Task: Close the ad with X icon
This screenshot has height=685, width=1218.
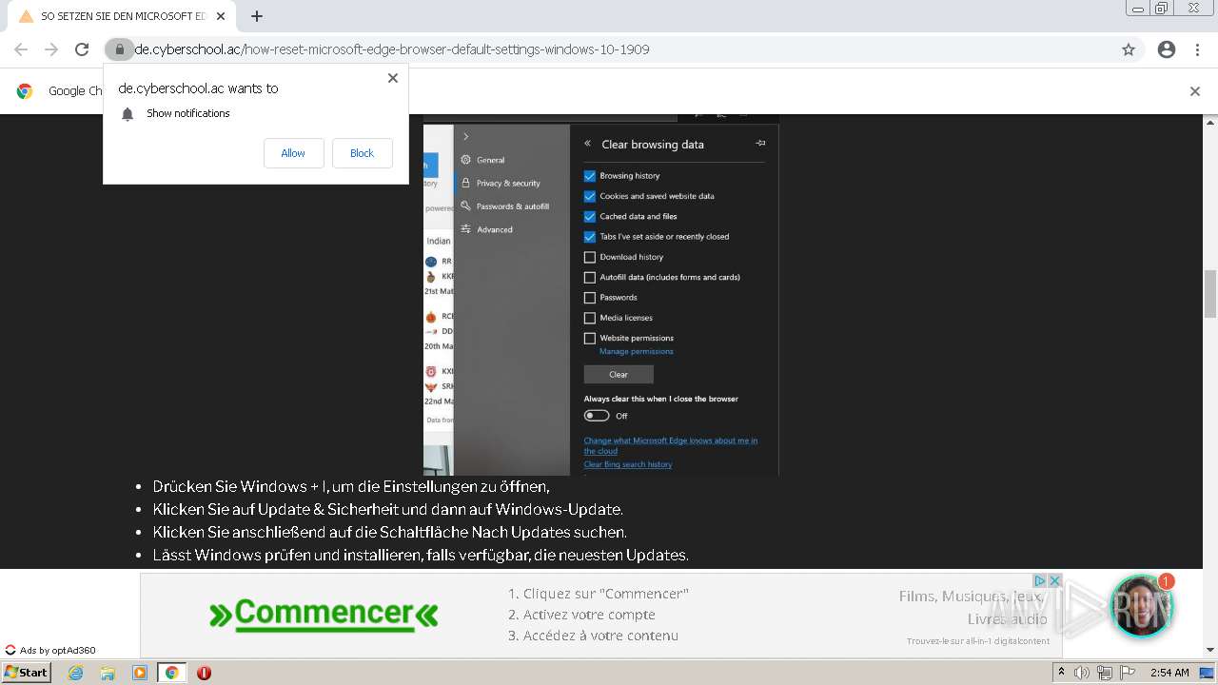Action: click(x=1054, y=580)
